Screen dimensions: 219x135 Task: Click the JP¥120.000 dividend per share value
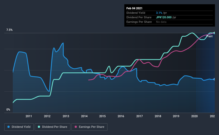pyautogui.click(x=164, y=17)
